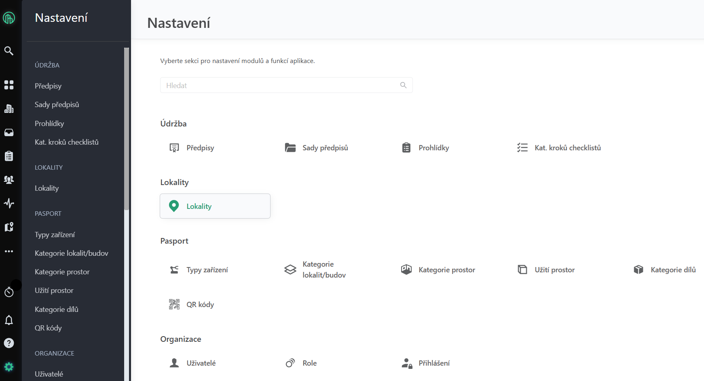704x381 pixels.
Task: Click the magnifier icon in the Hledat field
Action: [403, 85]
